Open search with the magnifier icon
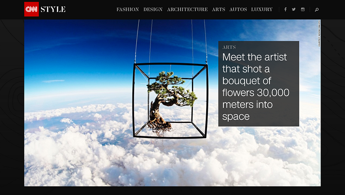This screenshot has width=345, height=195. click(317, 9)
